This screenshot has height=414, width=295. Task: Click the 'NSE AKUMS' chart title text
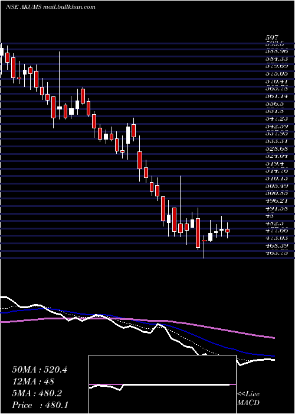(x=24, y=7)
